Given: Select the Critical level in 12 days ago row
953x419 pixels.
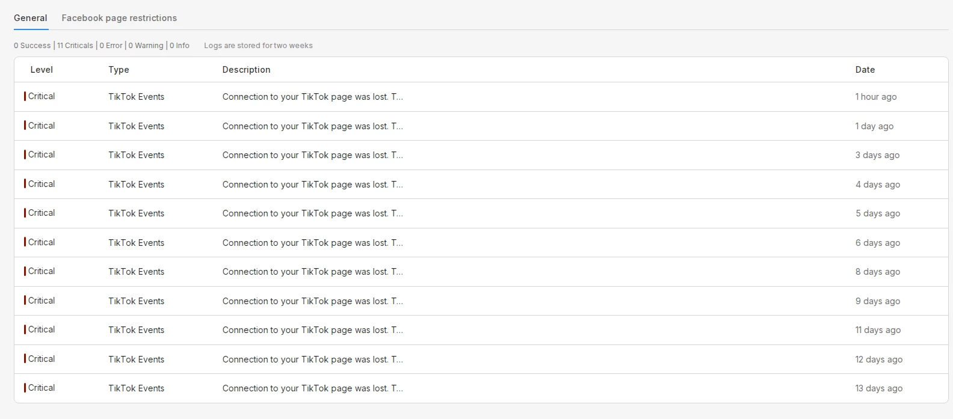Looking at the screenshot, I should click(41, 359).
